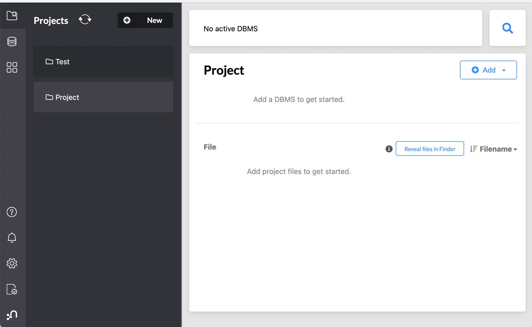Open the Help question mark icon
This screenshot has width=532, height=327.
pyautogui.click(x=12, y=212)
